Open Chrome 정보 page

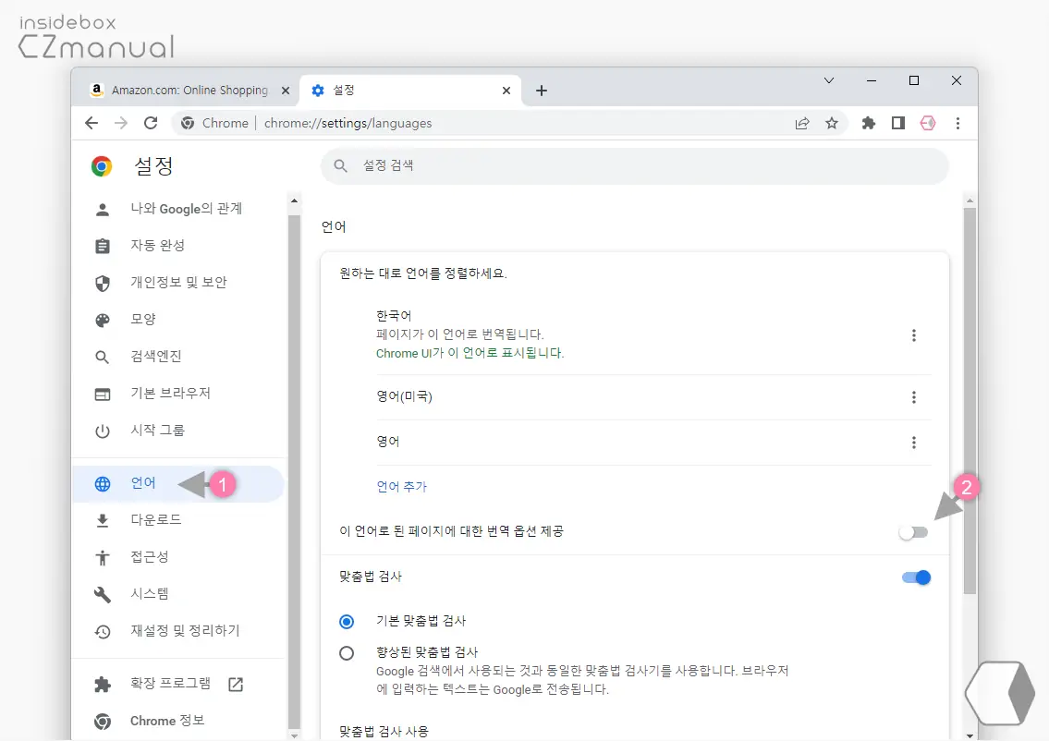pyautogui.click(x=178, y=721)
